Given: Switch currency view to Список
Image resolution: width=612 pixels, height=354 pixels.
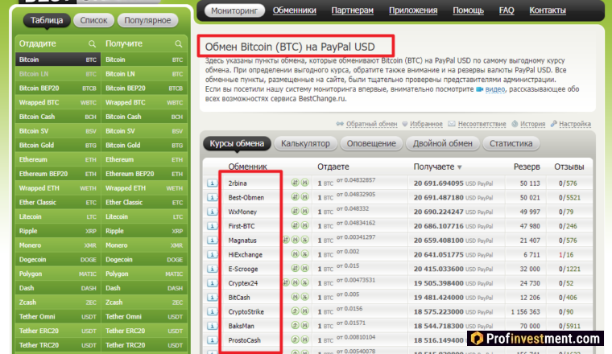Looking at the screenshot, I should [x=93, y=20].
